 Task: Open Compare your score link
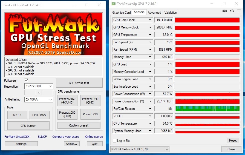[x=66, y=137]
